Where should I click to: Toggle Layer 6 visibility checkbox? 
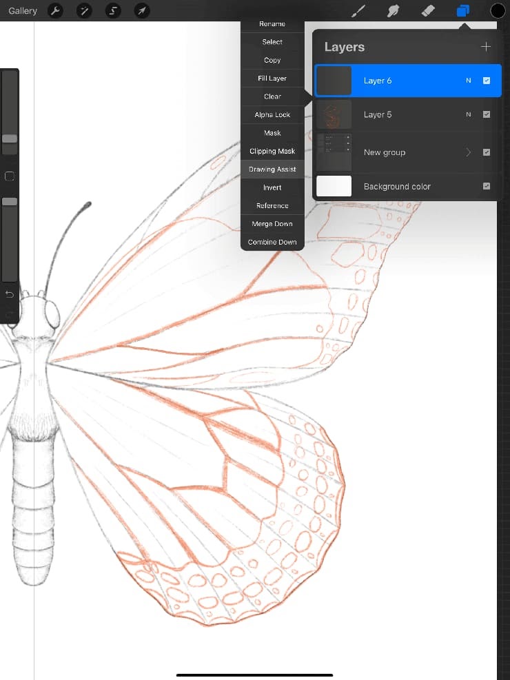point(487,81)
